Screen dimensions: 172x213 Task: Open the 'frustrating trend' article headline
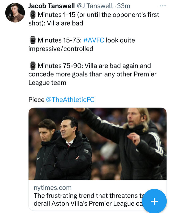coord(87,199)
